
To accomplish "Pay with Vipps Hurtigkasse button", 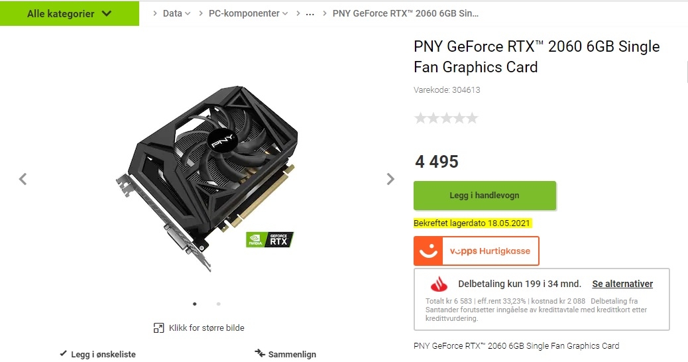I will [477, 251].
